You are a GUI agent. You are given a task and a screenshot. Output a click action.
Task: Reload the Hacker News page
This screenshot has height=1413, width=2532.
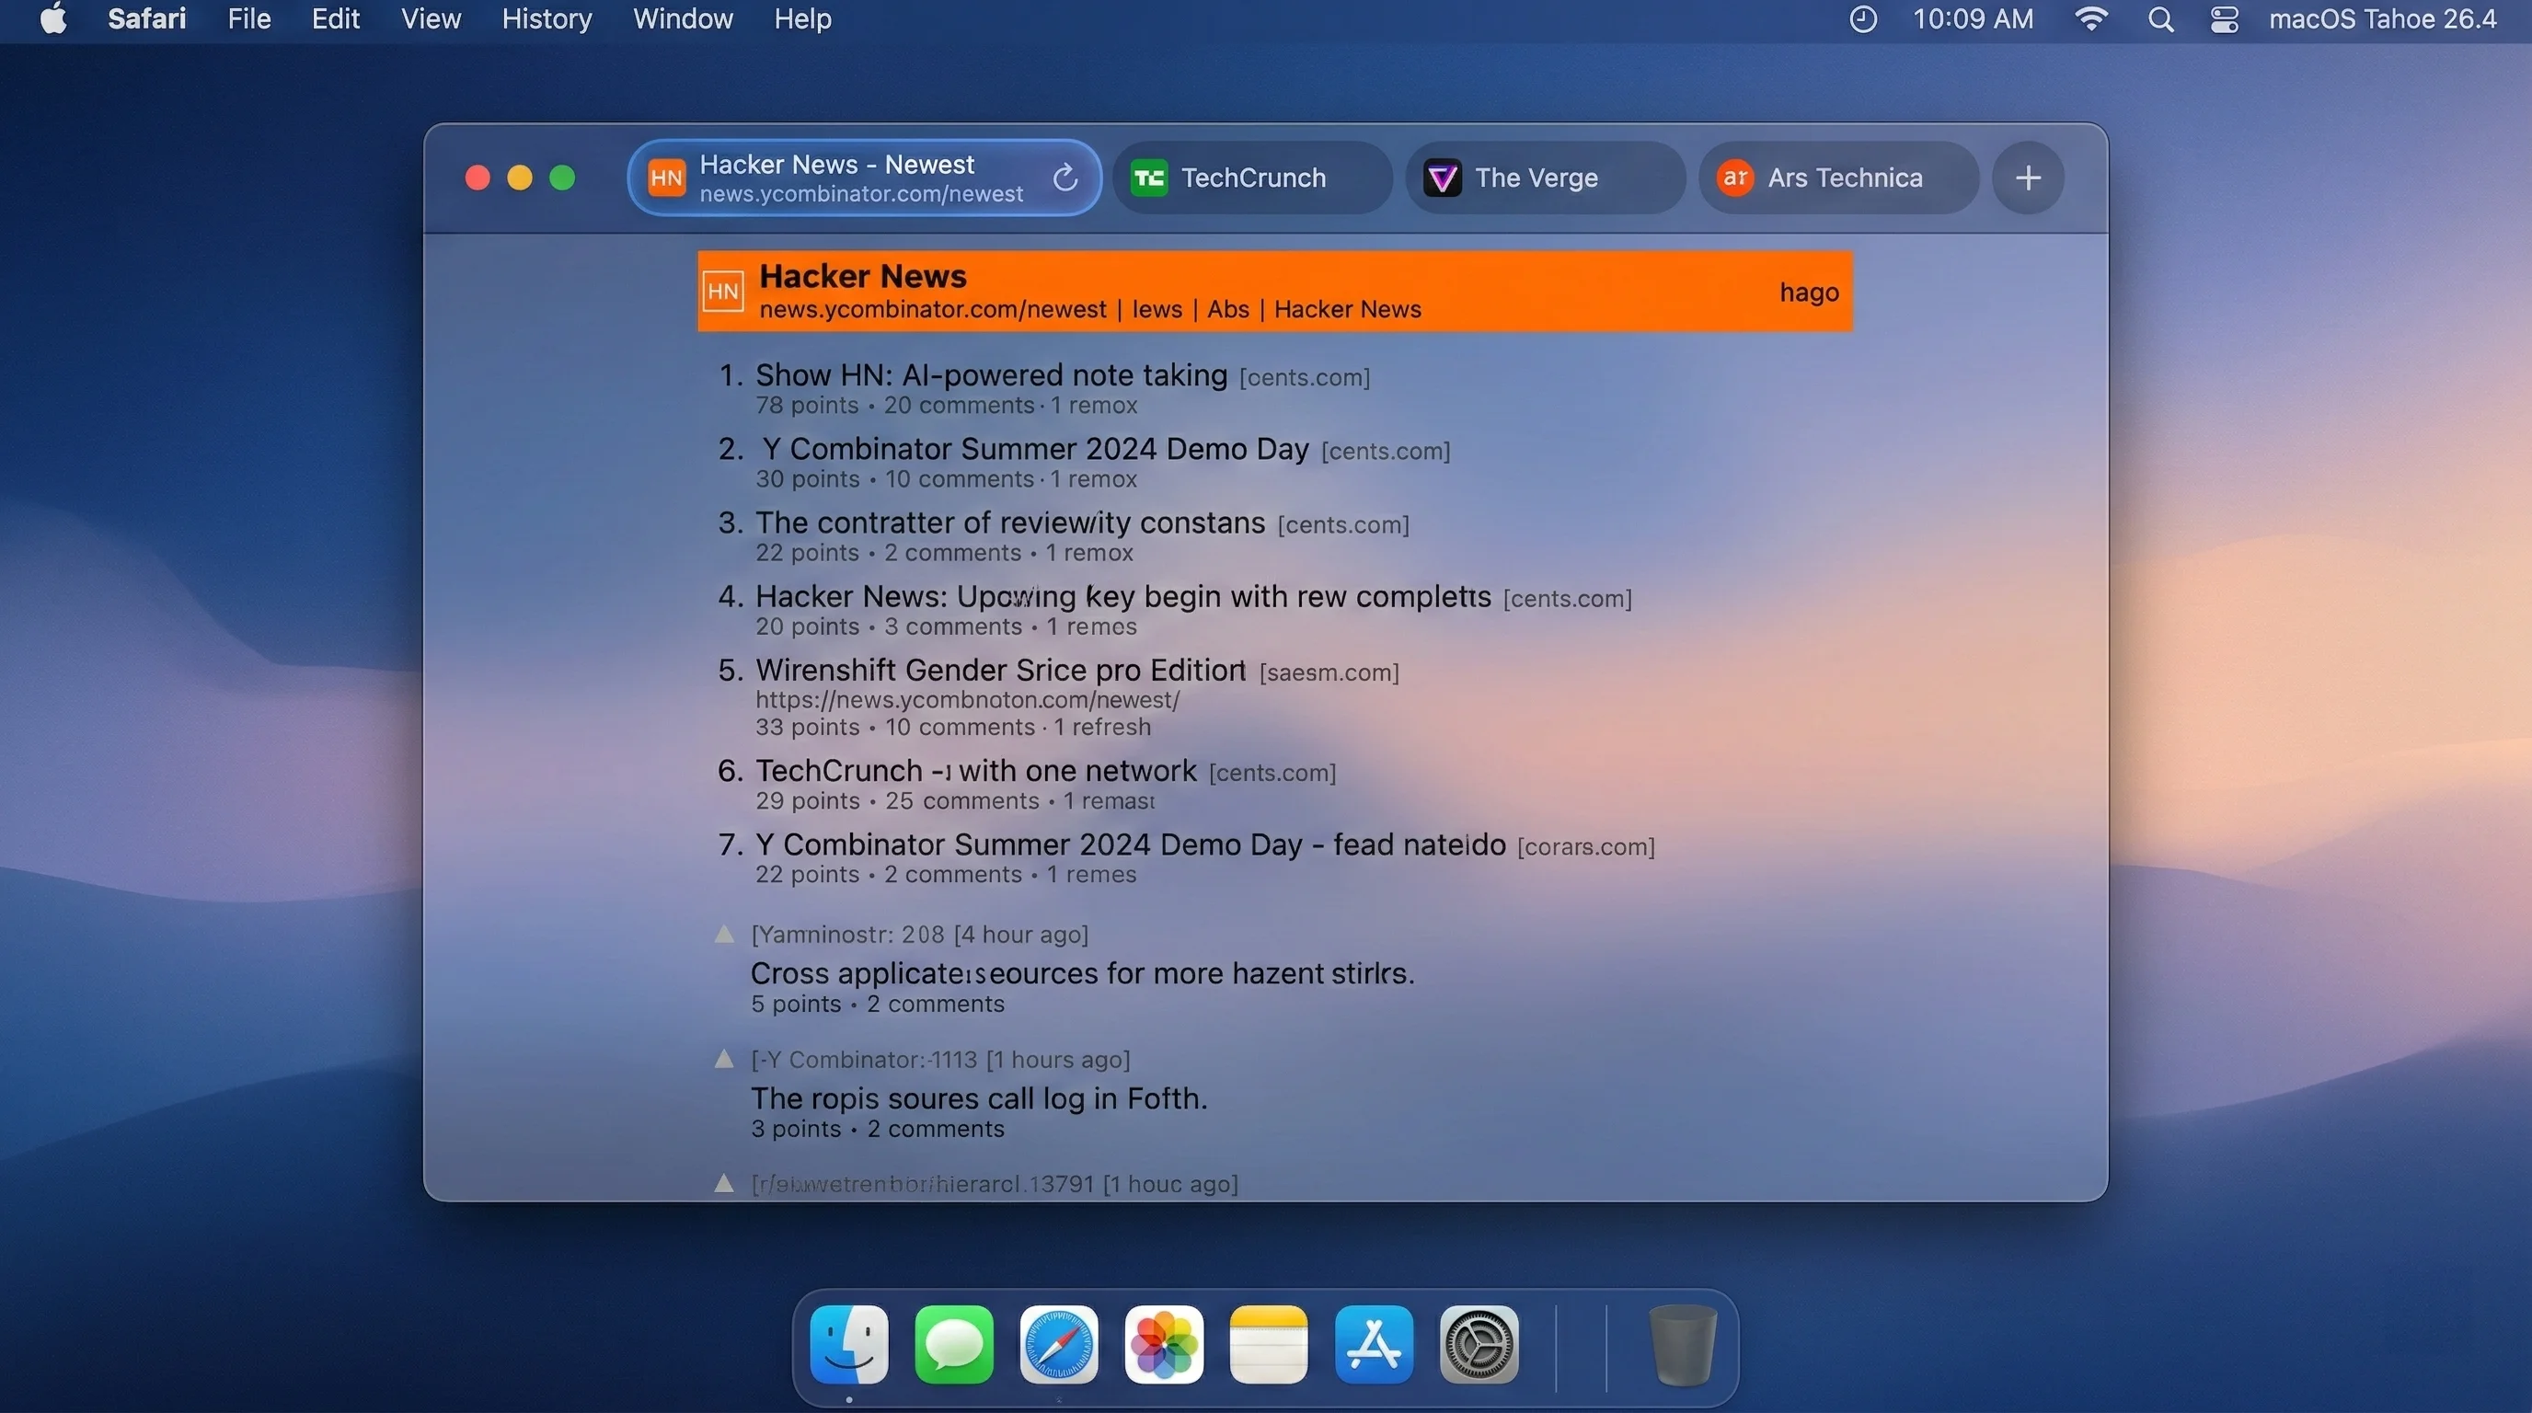click(1065, 178)
